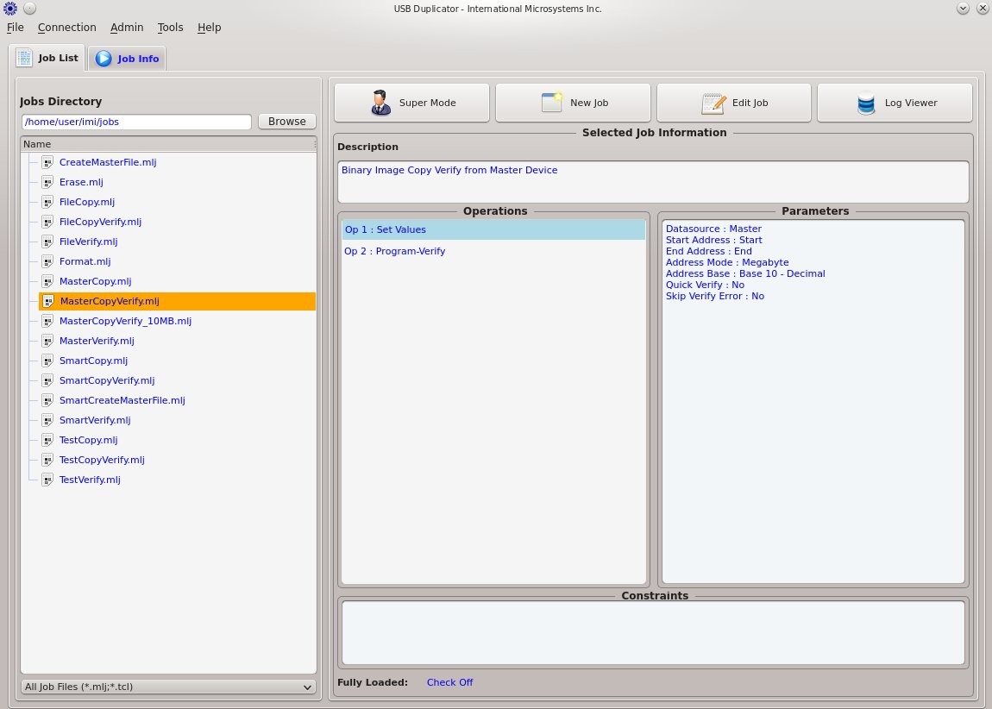Switch to the Job List tab
This screenshot has height=709, width=992.
pyautogui.click(x=48, y=58)
